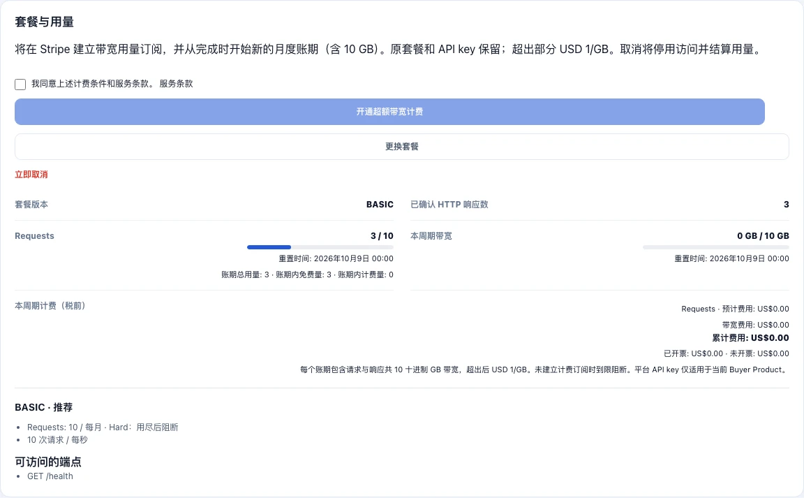The image size is (804, 498).
Task: Click the 已确认 HTTP 响应数 label
Action: coord(449,205)
